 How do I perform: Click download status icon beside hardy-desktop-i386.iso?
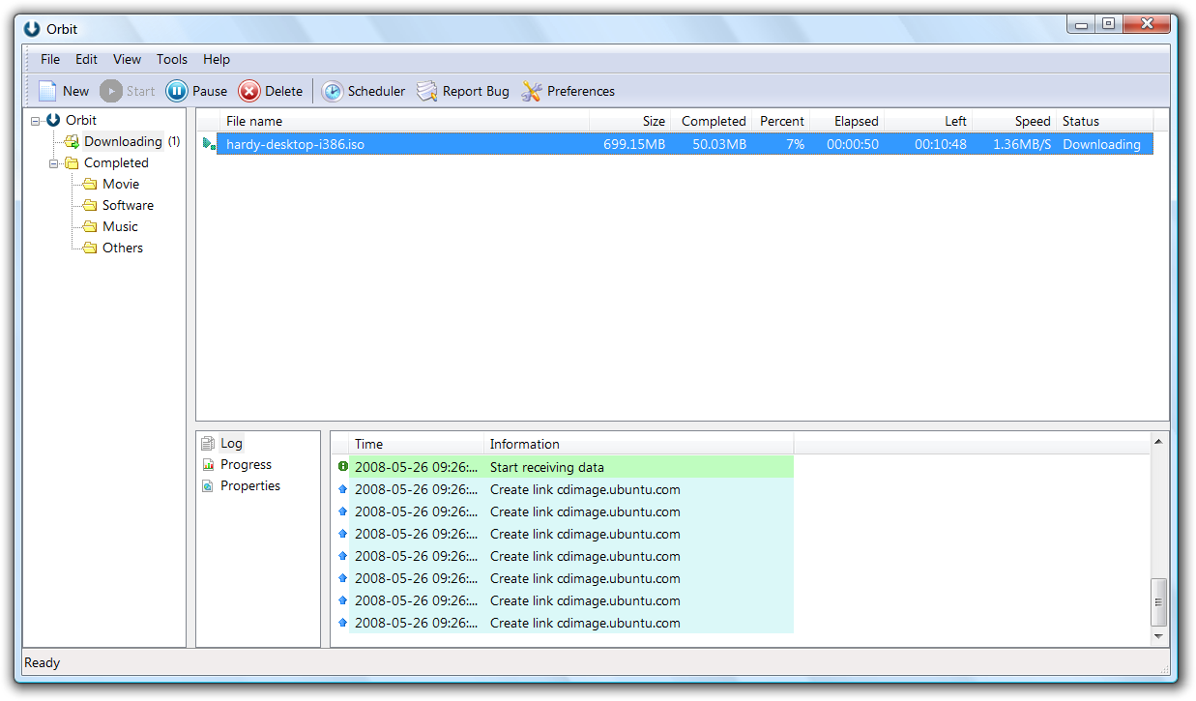208,144
